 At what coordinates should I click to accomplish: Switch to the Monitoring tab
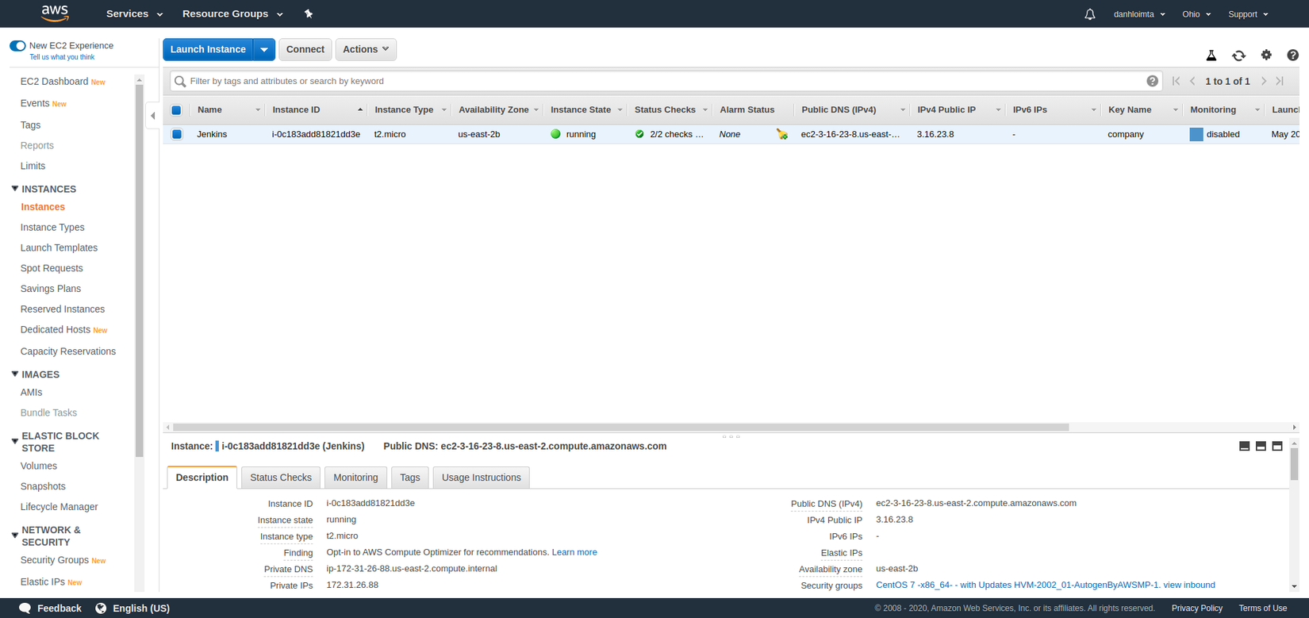pos(355,478)
